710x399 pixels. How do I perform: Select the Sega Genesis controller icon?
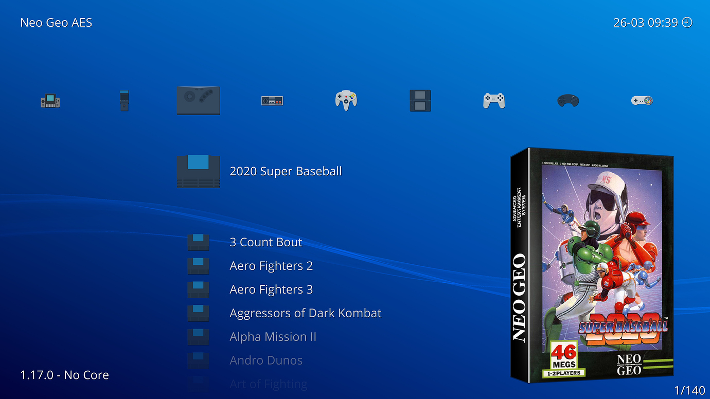click(x=567, y=101)
